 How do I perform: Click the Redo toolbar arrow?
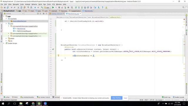tap(14, 7)
